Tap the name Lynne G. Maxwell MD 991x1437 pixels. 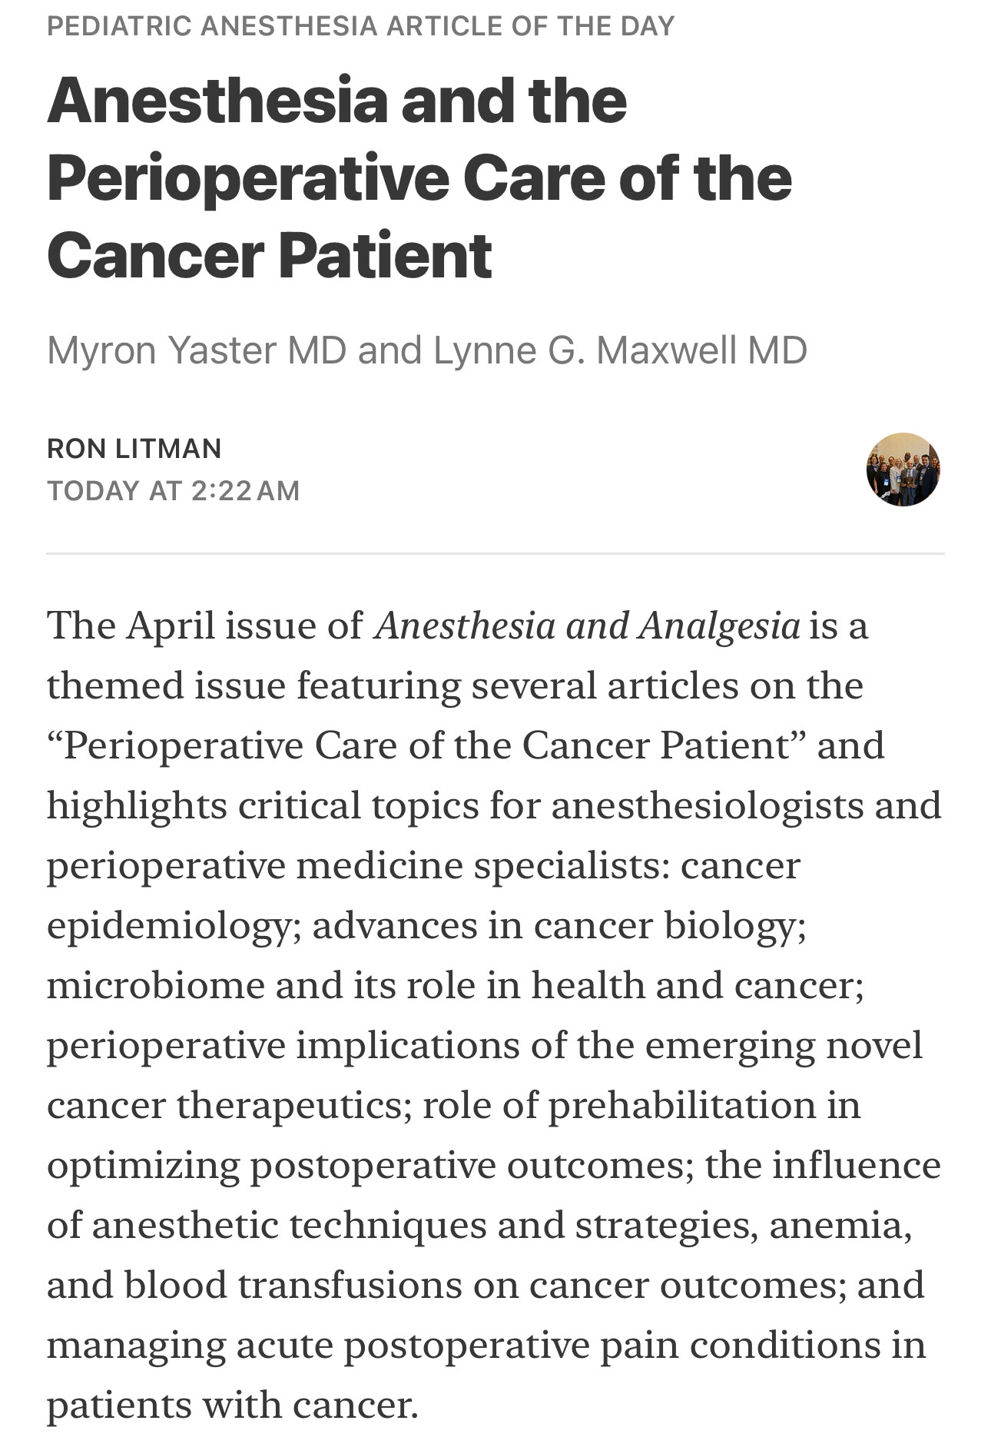(621, 350)
